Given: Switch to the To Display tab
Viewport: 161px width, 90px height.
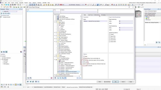Looking at the screenshot, I should (x=103, y=15).
